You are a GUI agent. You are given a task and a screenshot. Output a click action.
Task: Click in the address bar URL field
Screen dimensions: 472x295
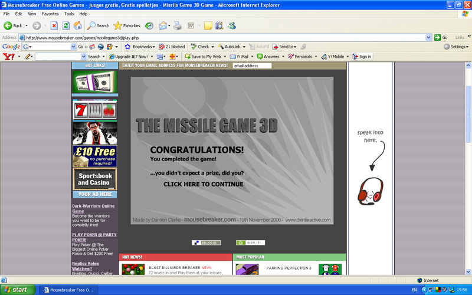tap(222, 38)
